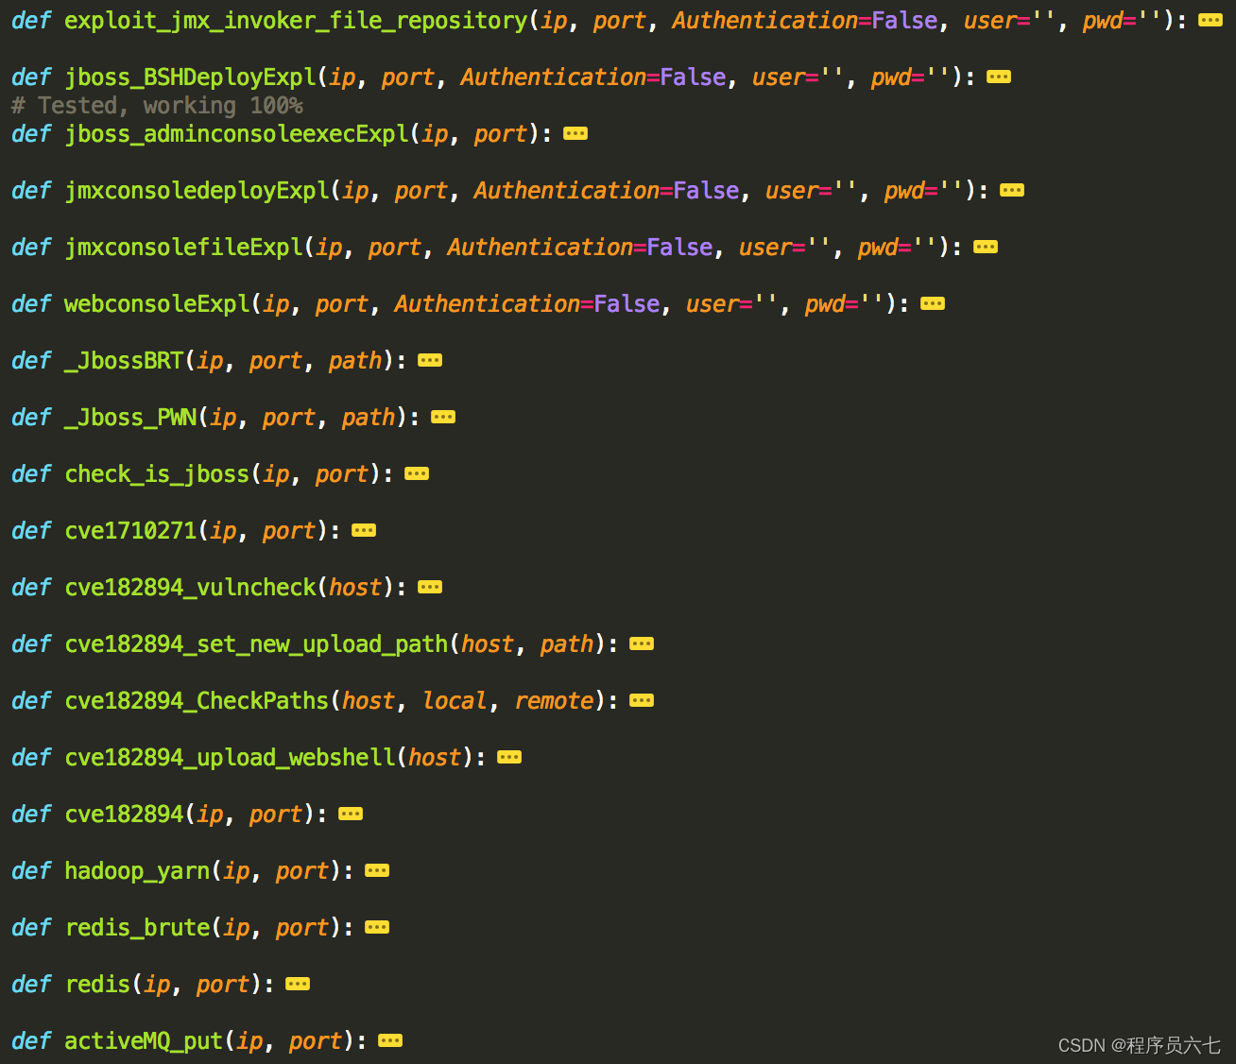The height and width of the screenshot is (1064, 1236).
Task: Click 'path' parameter of _JbossBRT
Action: [x=355, y=361]
